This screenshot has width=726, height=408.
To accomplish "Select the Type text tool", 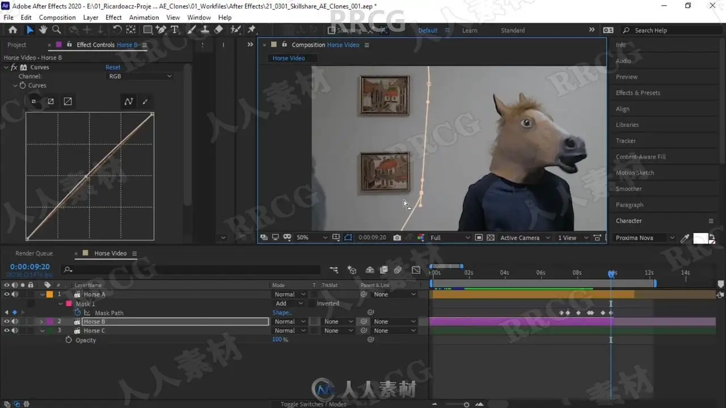I will tap(174, 30).
